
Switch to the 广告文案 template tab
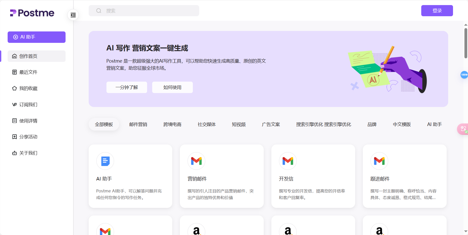pos(271,124)
